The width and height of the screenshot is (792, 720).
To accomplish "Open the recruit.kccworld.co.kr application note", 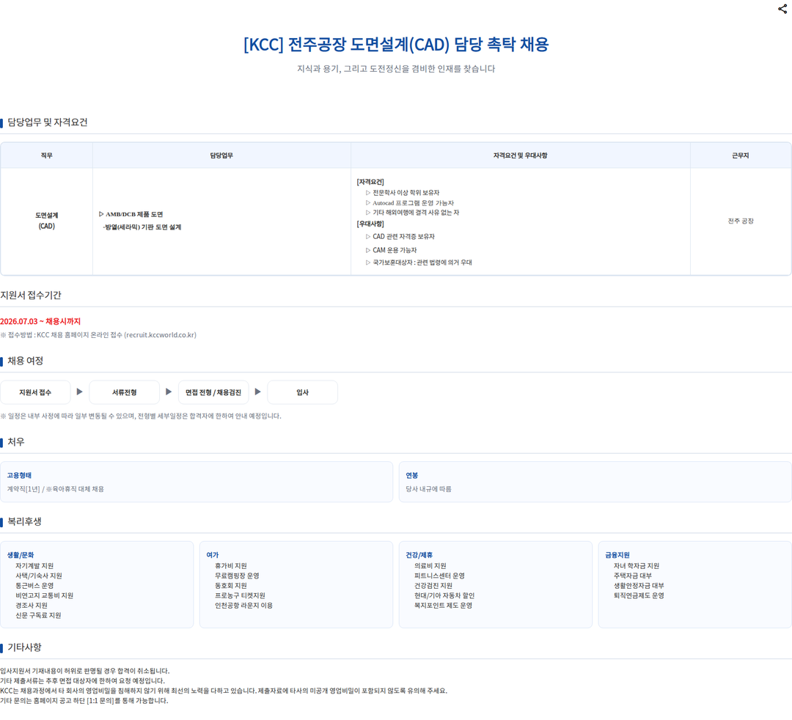I will point(98,335).
